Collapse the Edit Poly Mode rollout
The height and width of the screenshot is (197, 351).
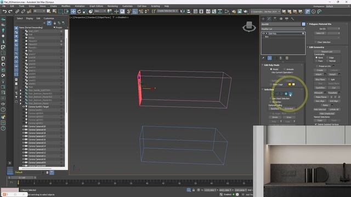coord(263,65)
